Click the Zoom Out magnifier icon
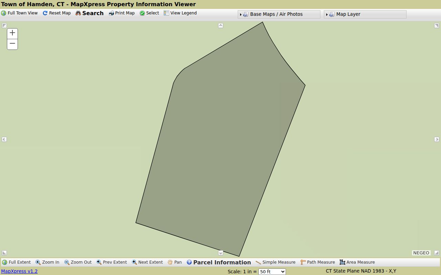Screen dimensions: 441x275 pos(67,262)
